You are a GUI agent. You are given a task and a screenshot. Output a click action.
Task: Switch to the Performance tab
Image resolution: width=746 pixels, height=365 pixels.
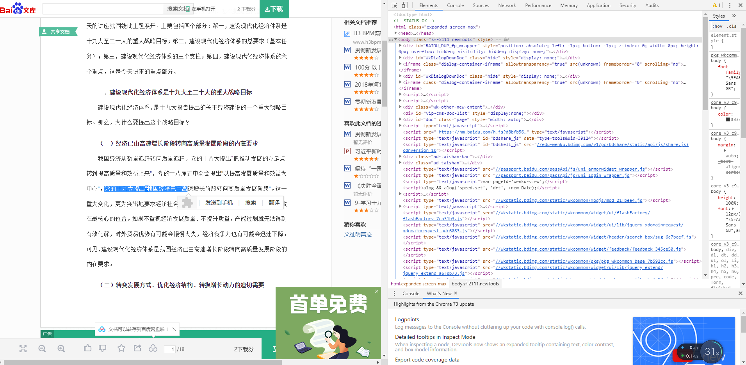538,5
